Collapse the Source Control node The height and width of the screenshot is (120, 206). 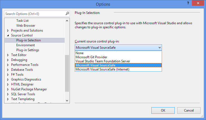[x=8, y=35]
